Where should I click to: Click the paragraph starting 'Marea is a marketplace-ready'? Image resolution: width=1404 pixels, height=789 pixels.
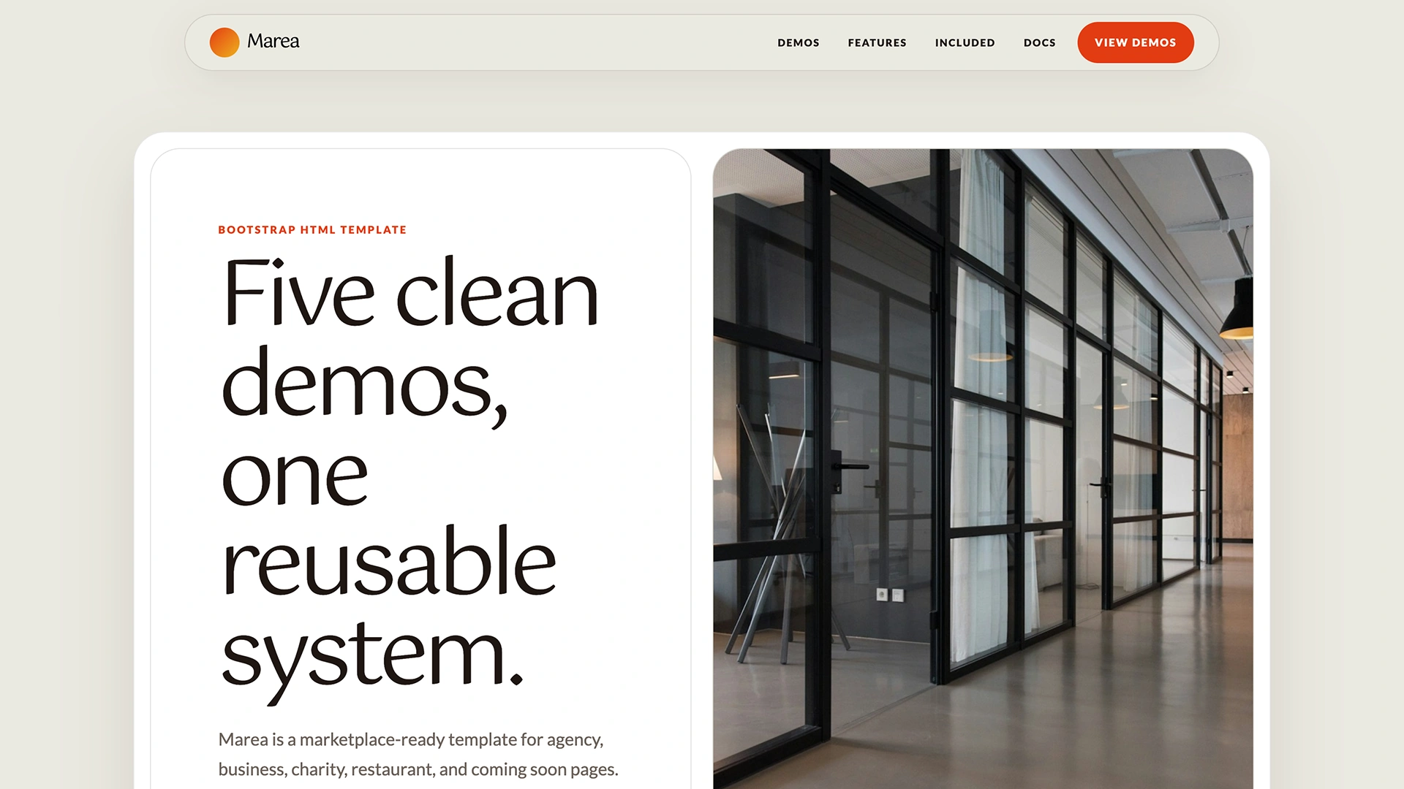418,755
